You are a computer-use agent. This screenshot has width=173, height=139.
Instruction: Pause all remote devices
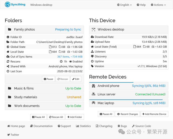coord(106,114)
